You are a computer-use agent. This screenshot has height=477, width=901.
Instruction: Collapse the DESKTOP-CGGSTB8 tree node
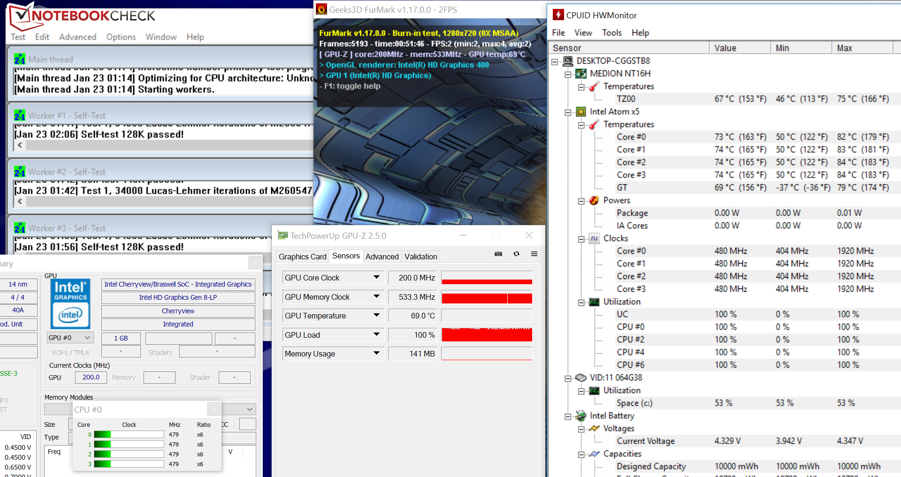click(555, 61)
